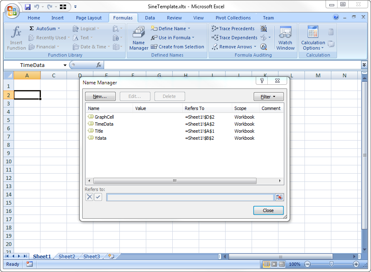Click the collapse dialog icon beside Refers to
Viewport: 371px width, 272px height.
(280, 197)
